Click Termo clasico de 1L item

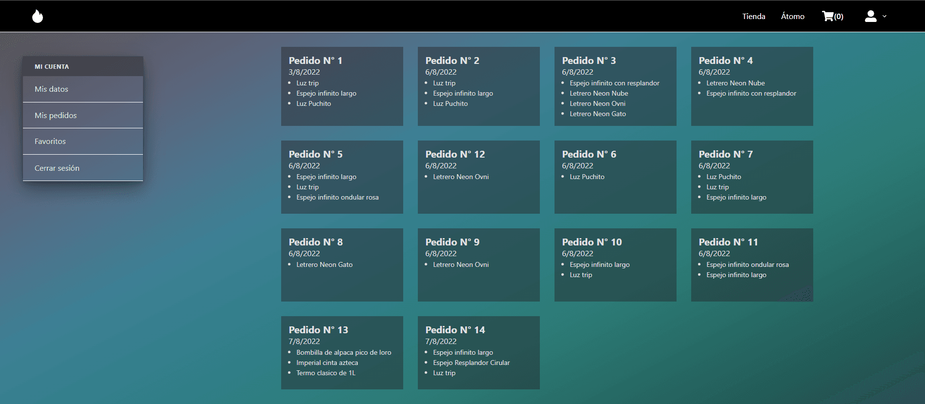[326, 373]
